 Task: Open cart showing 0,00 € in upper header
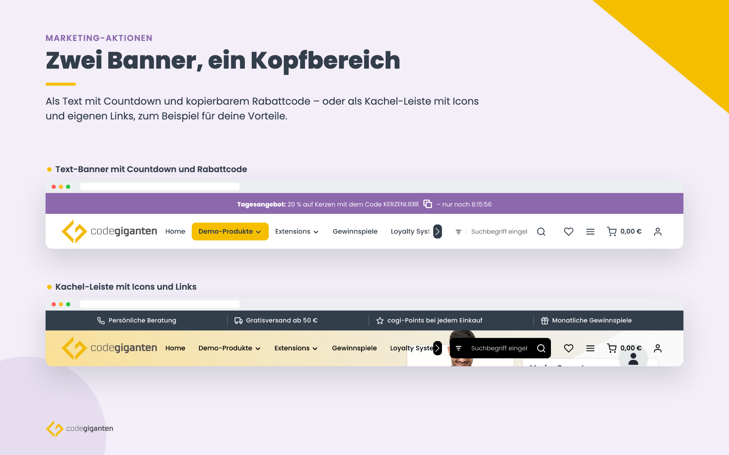click(624, 232)
